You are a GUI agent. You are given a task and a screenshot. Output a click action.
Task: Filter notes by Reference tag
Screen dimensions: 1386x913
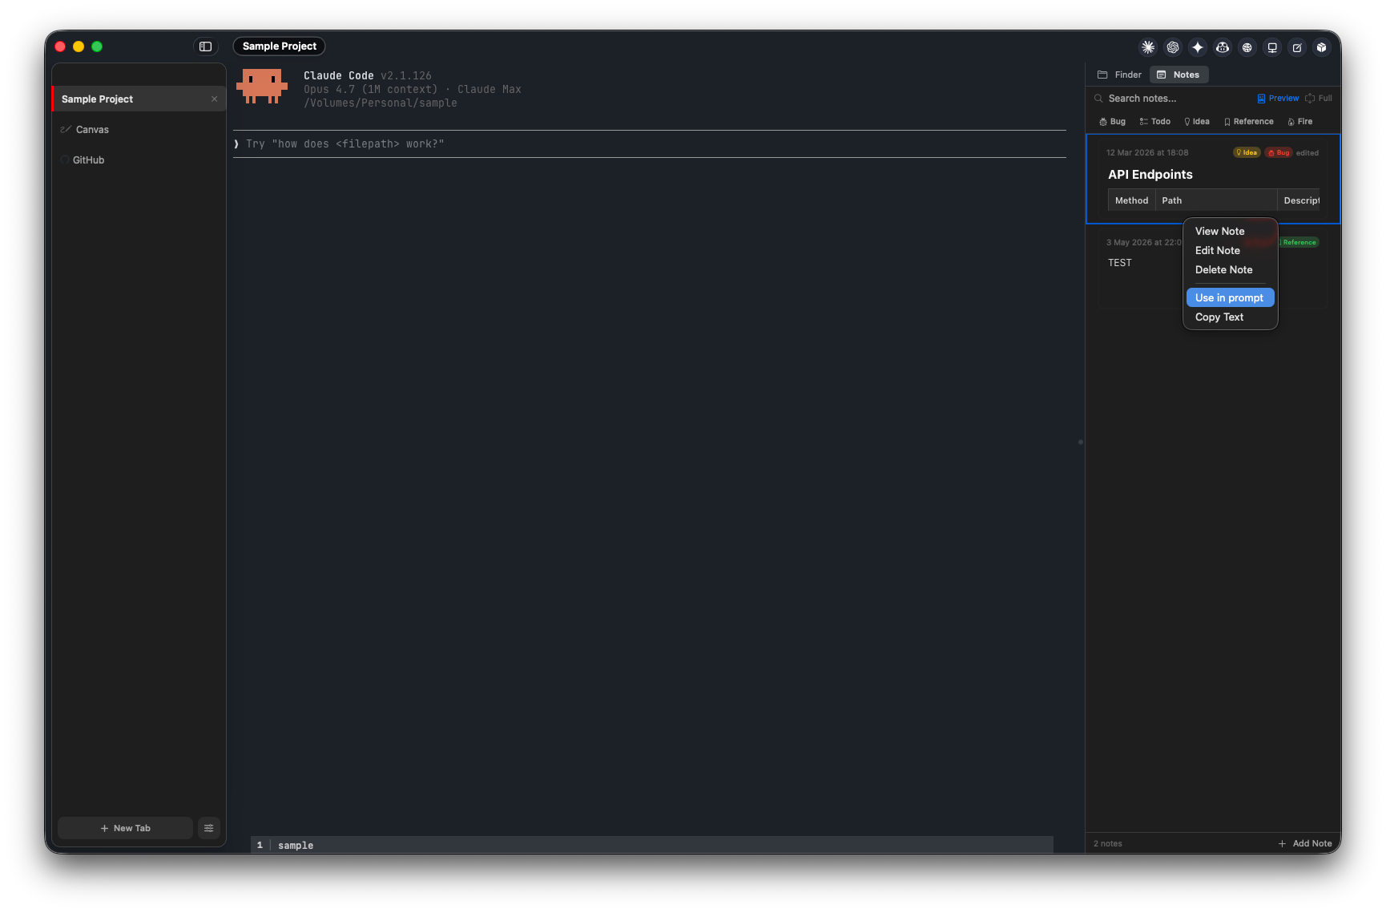(1249, 122)
